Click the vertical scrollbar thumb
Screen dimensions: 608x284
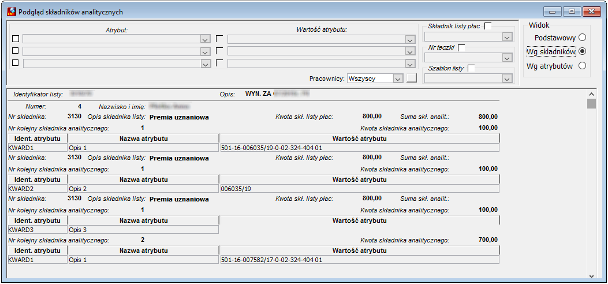click(591, 104)
